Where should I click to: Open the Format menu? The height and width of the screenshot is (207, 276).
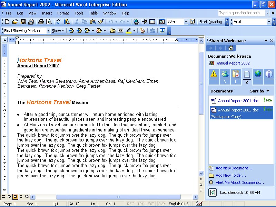click(63, 13)
